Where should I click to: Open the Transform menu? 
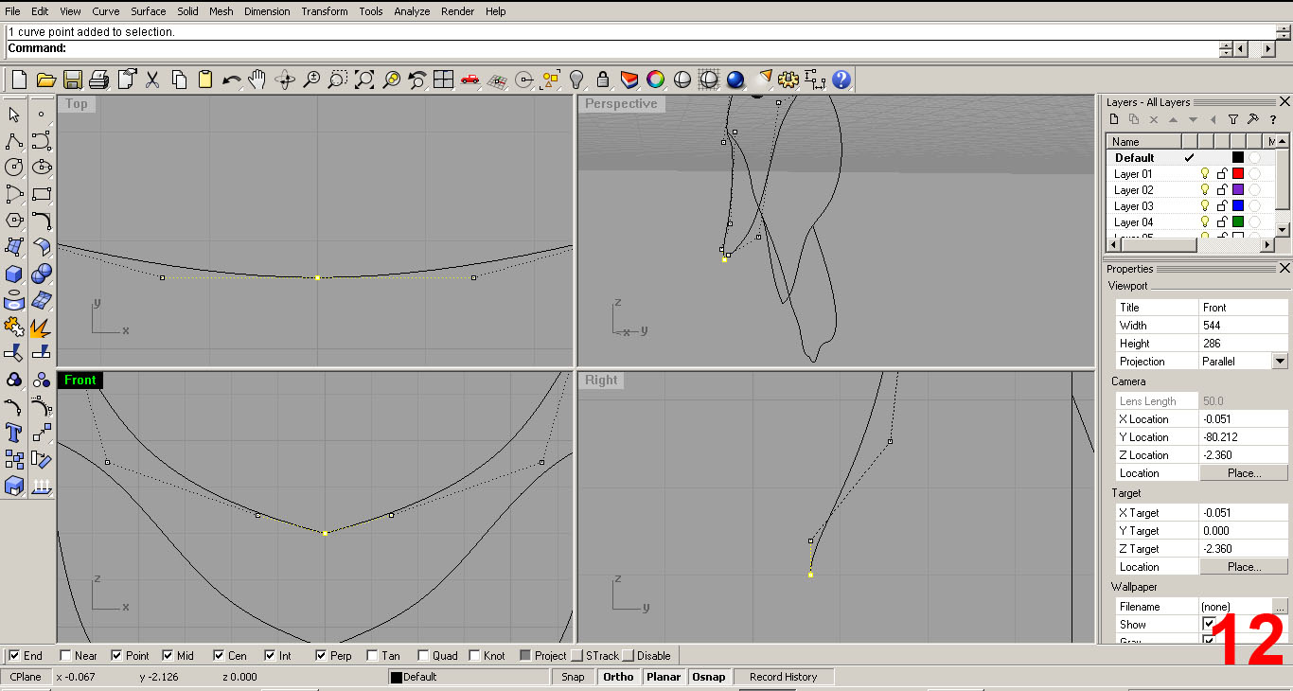pyautogui.click(x=325, y=11)
